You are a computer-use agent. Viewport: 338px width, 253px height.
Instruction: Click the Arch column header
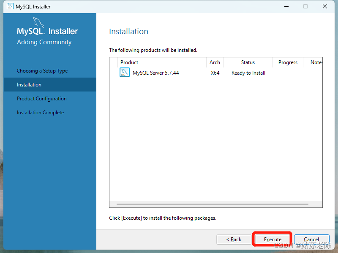(x=215, y=62)
